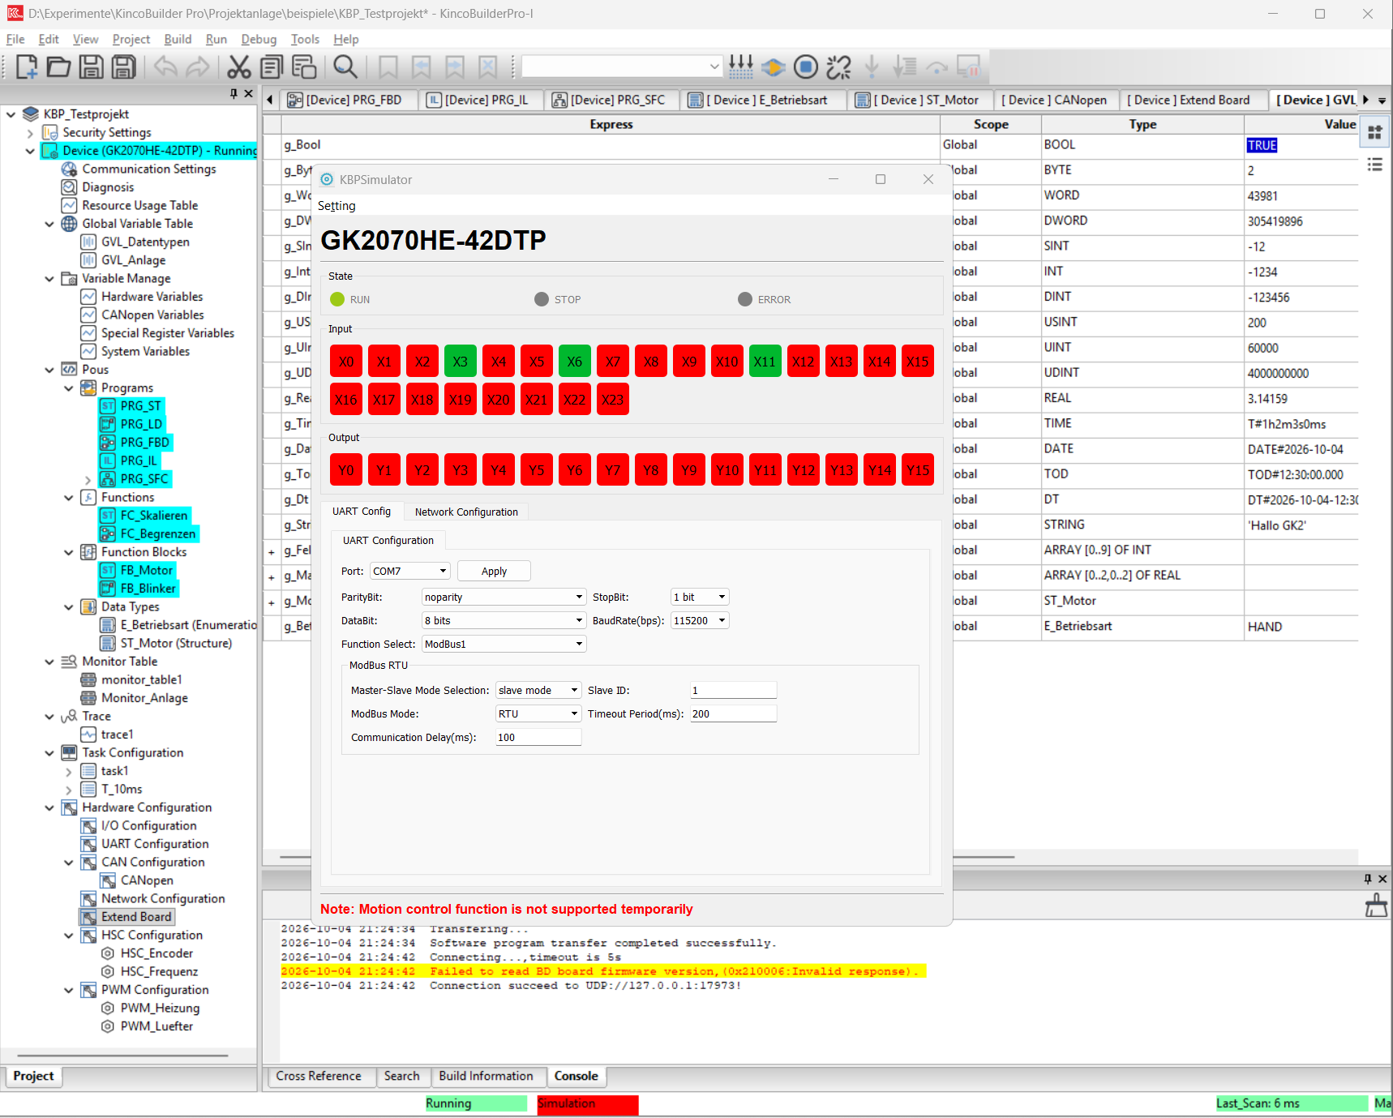This screenshot has width=1393, height=1118.
Task: Apply the UART port setting
Action: tap(494, 571)
